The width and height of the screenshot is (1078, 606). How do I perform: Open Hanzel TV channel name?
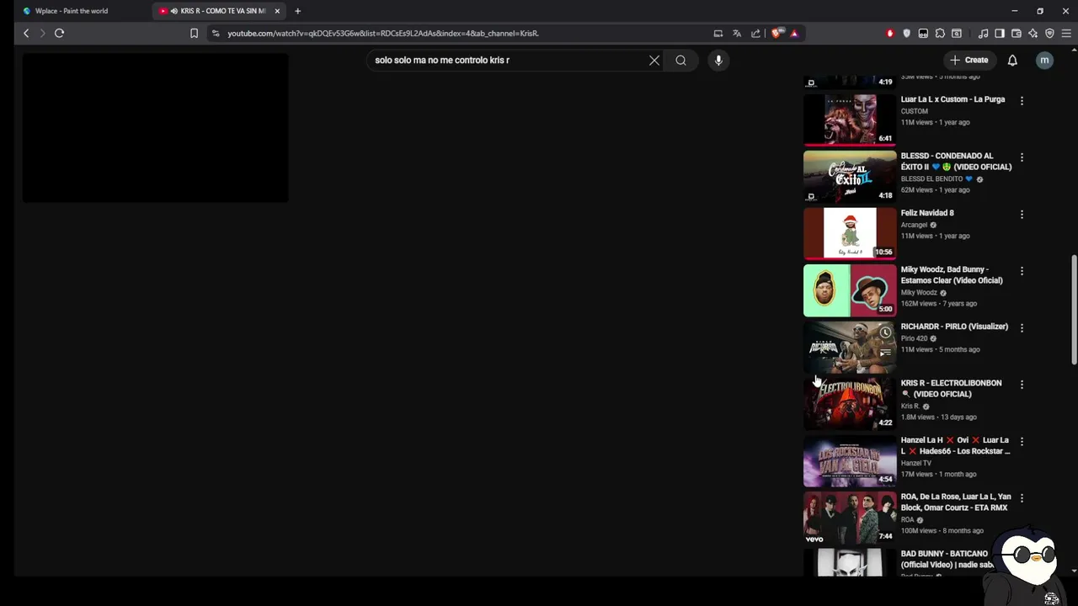(916, 463)
